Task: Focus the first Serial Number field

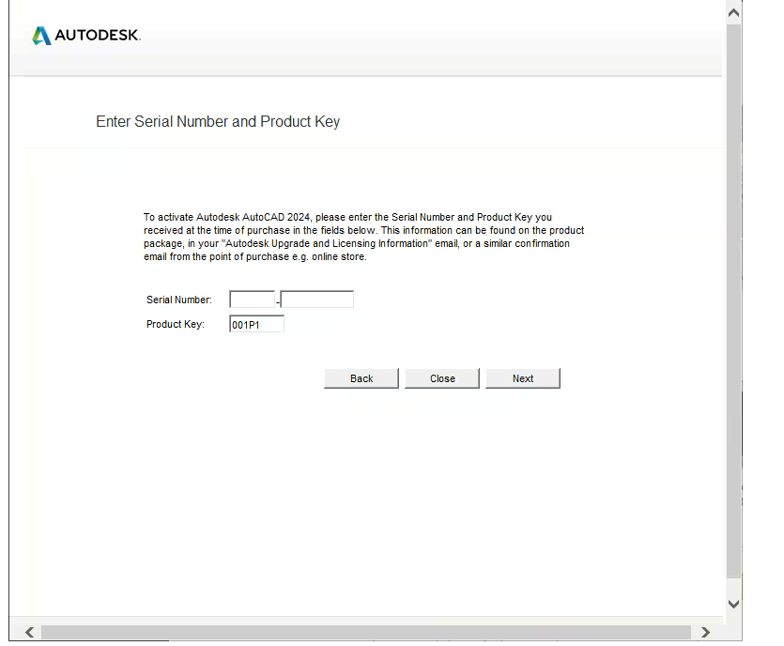Action: click(252, 300)
